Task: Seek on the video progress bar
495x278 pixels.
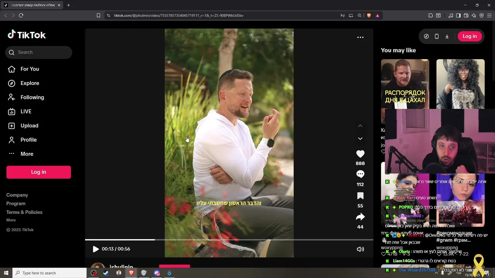Action: pyautogui.click(x=229, y=240)
